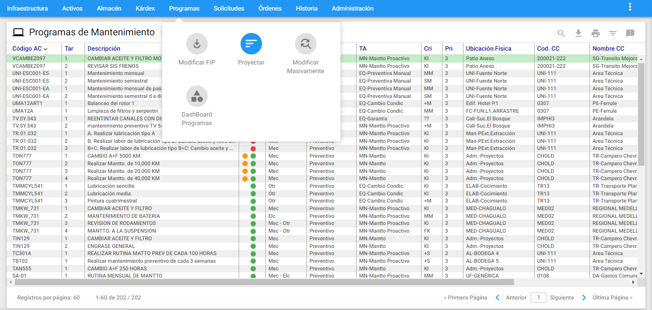The height and width of the screenshot is (310, 652).
Task: Click the Siguiente page link
Action: (x=562, y=298)
